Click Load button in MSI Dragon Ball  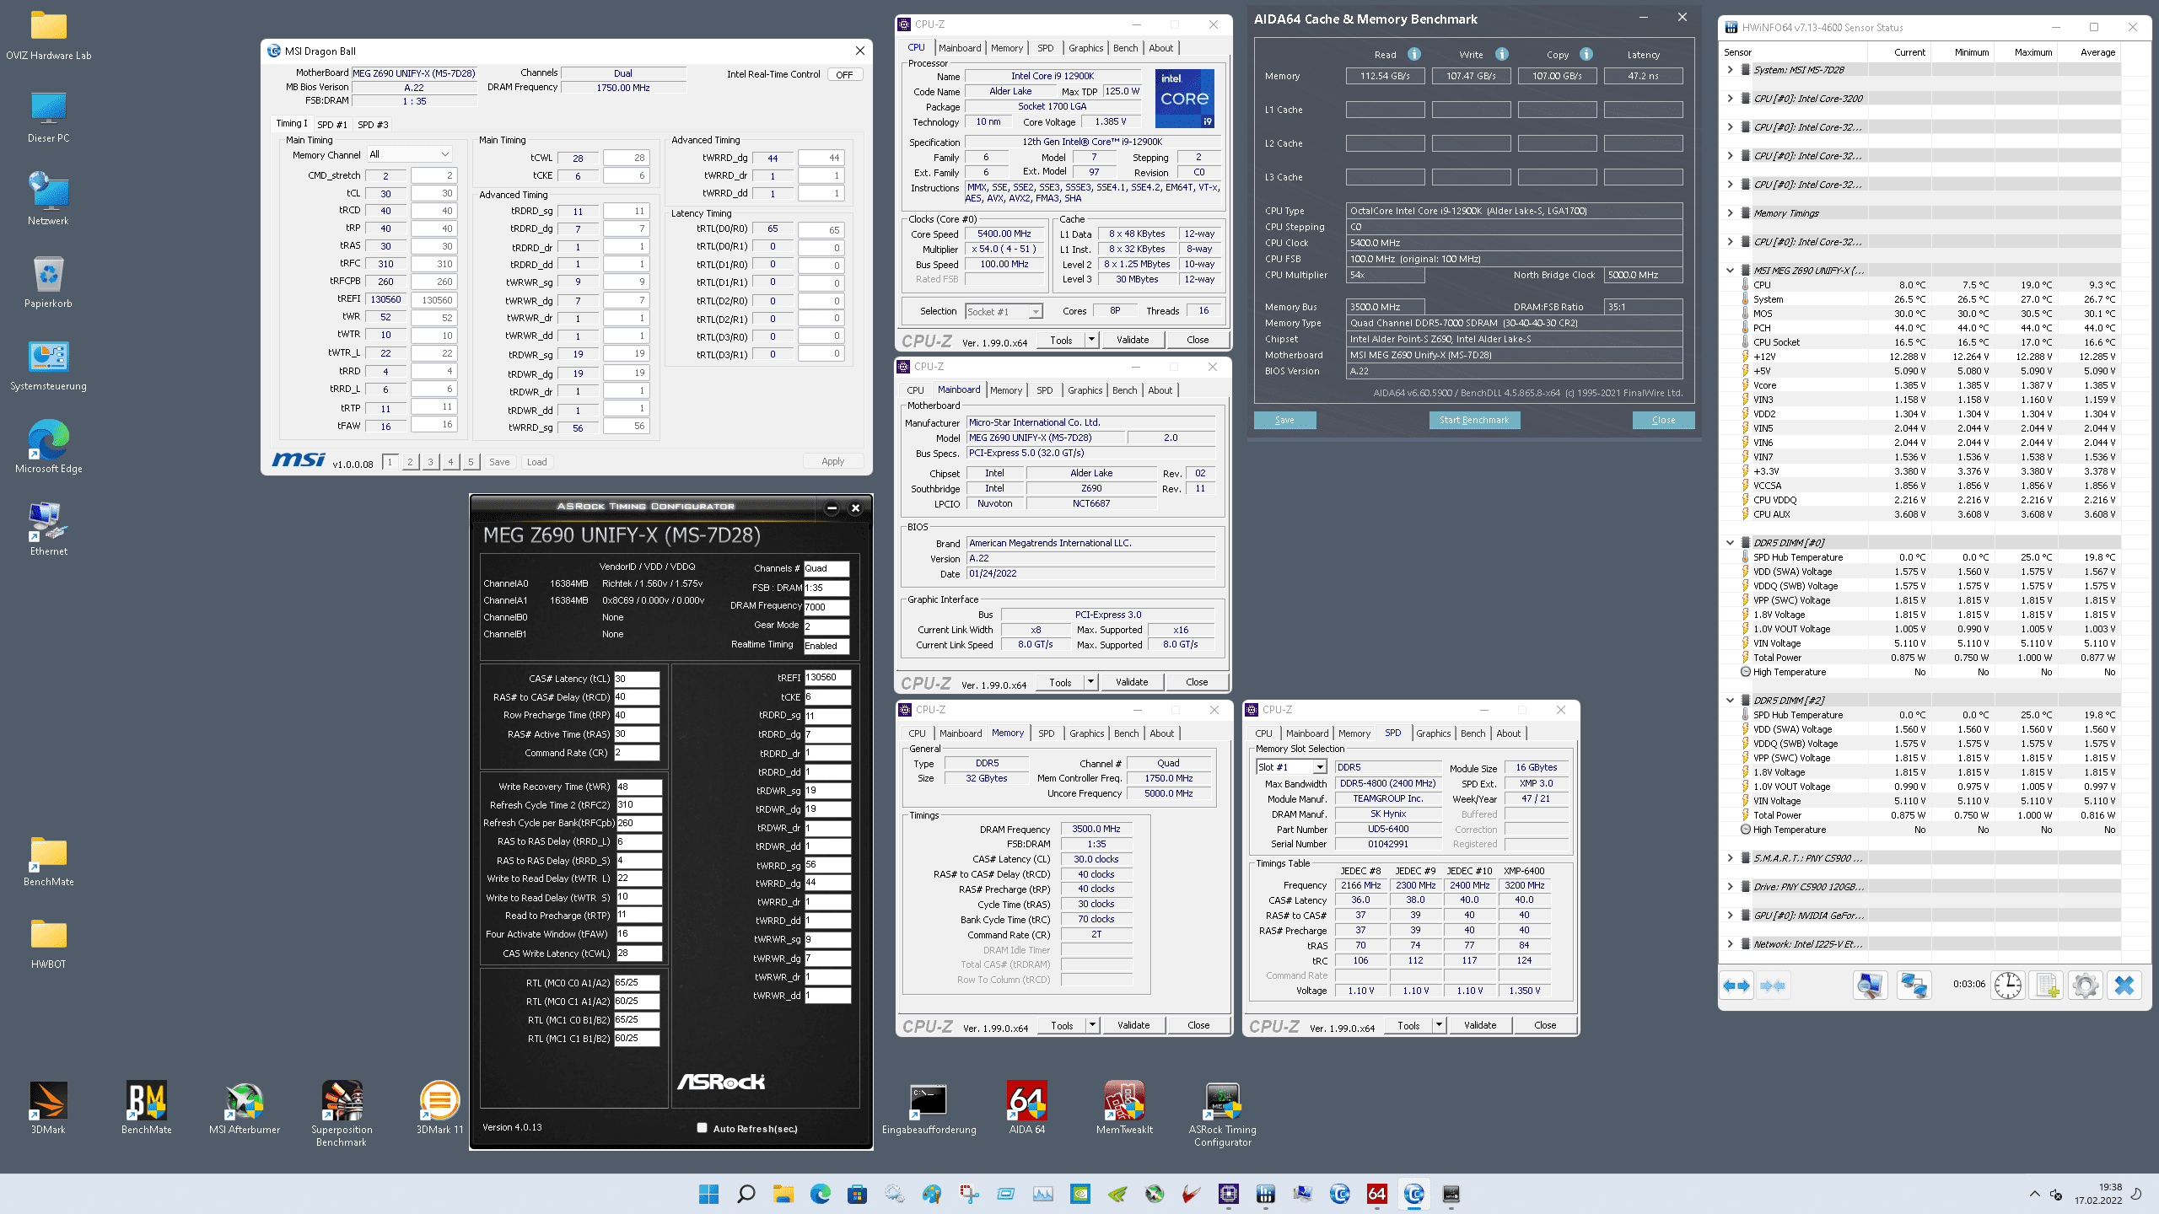tap(537, 462)
